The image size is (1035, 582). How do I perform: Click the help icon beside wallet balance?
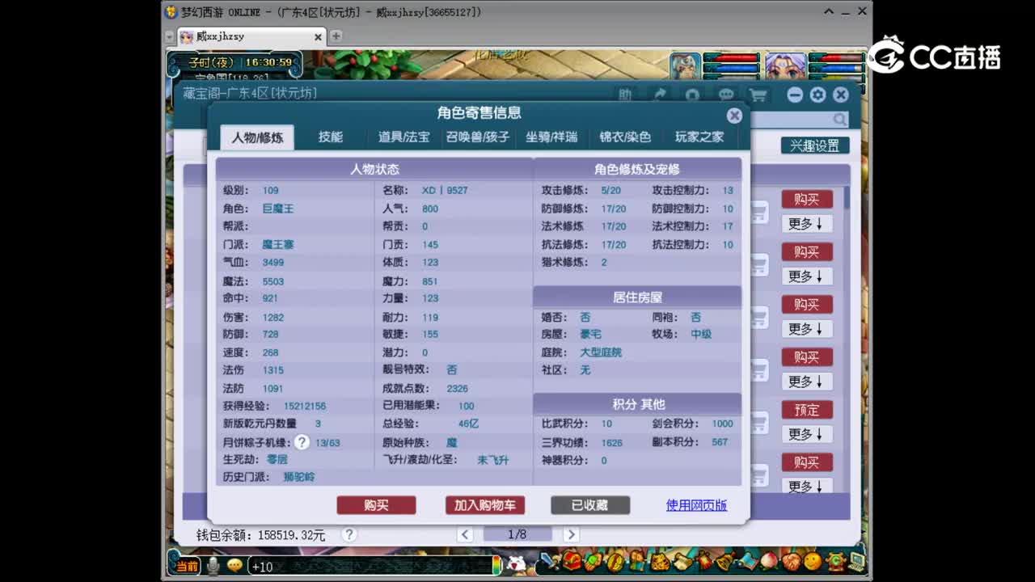pos(349,534)
